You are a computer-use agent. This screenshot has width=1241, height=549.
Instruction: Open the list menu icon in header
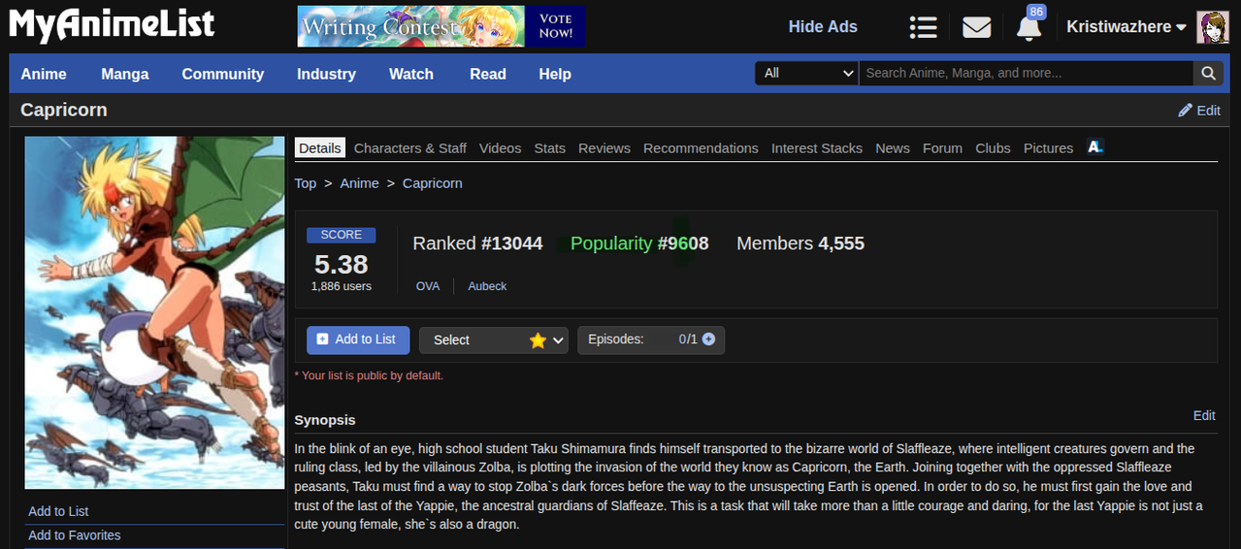[923, 27]
